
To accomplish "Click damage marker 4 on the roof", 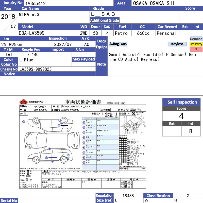I will point(49,149).
